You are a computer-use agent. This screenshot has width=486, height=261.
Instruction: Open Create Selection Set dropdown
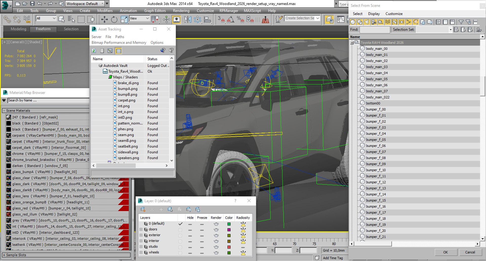(x=318, y=18)
